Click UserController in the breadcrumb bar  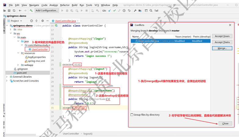point(71,134)
